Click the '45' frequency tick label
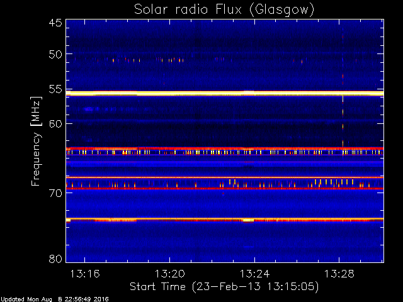Image resolution: width=403 pixels, height=302 pixels. coord(55,23)
